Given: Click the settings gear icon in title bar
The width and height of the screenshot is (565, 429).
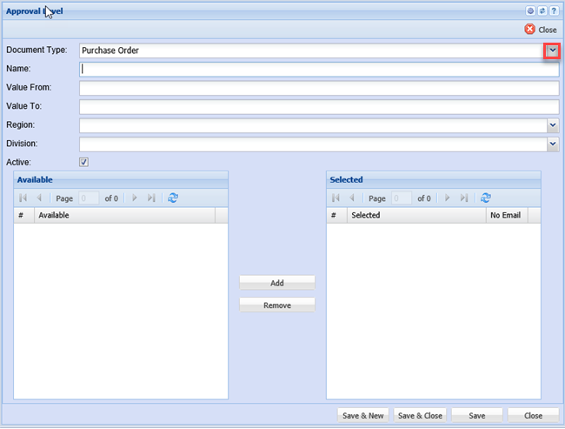Looking at the screenshot, I should [x=530, y=11].
